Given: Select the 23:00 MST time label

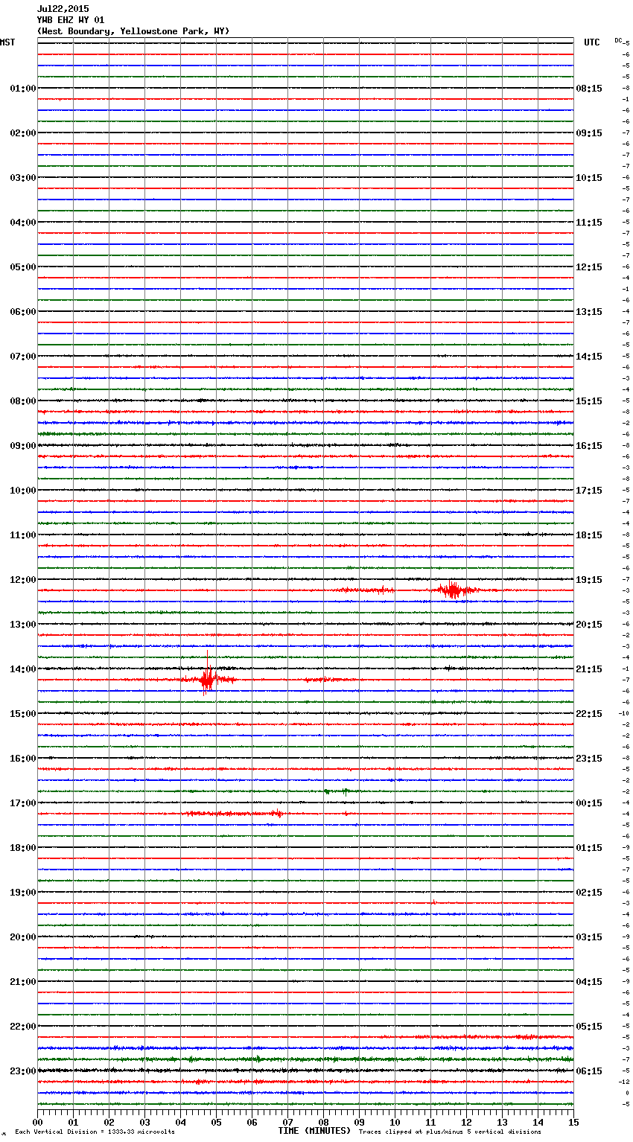Looking at the screenshot, I should (22, 1071).
